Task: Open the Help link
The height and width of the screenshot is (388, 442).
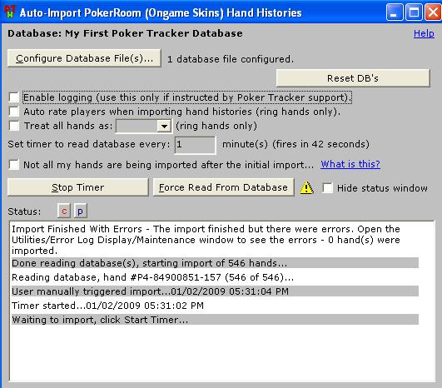Action: [424, 33]
